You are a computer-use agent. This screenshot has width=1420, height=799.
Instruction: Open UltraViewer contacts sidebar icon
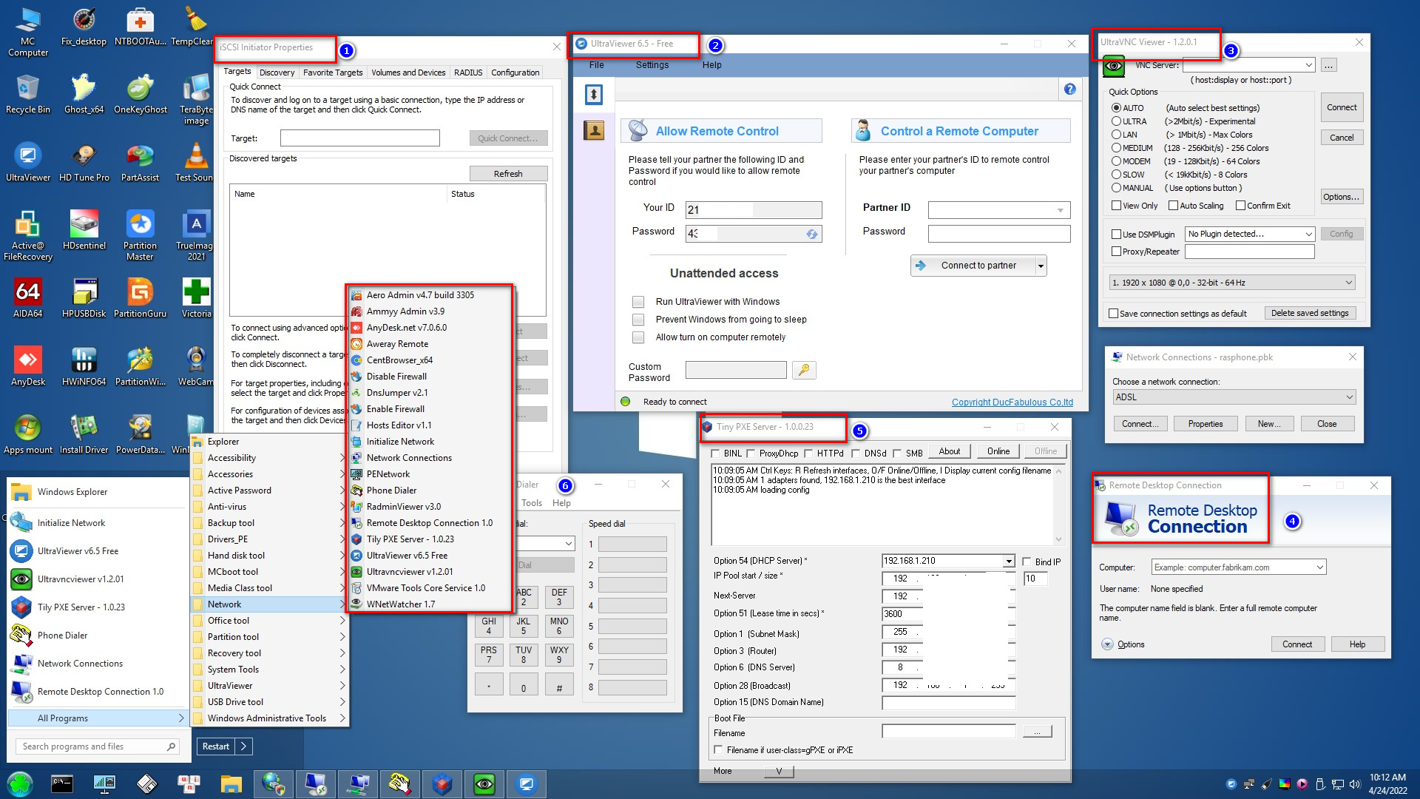pos(594,131)
